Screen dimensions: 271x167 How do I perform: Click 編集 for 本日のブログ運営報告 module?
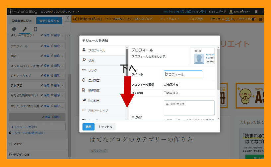[45, 106]
